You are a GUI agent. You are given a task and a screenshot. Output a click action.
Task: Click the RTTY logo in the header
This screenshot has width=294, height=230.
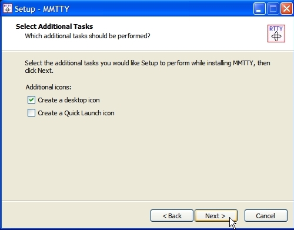(276, 34)
